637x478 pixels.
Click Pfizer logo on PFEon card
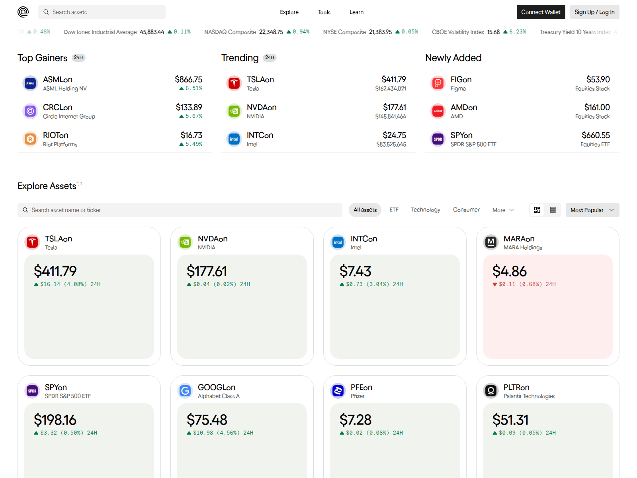338,391
